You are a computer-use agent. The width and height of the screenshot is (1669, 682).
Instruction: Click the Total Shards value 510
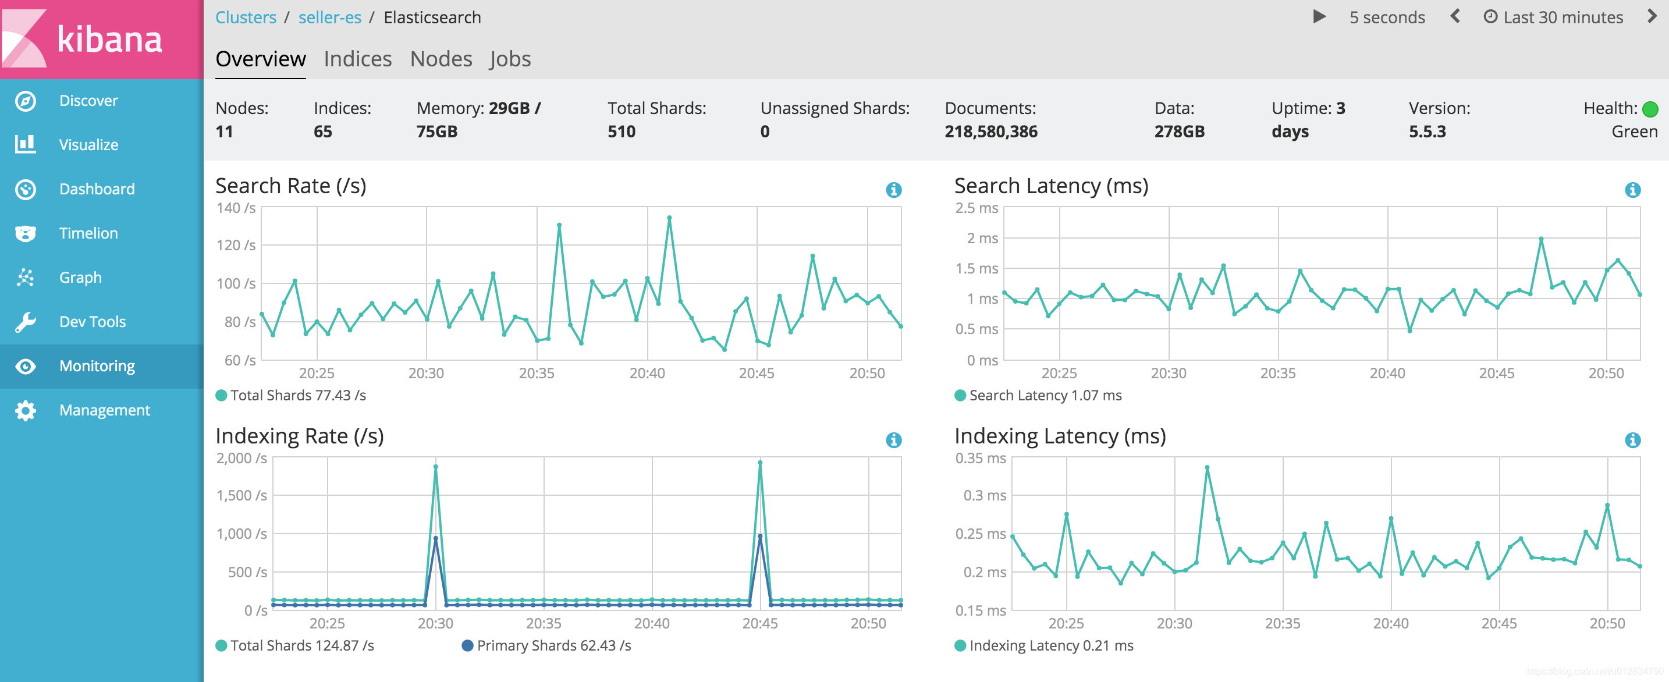(622, 132)
